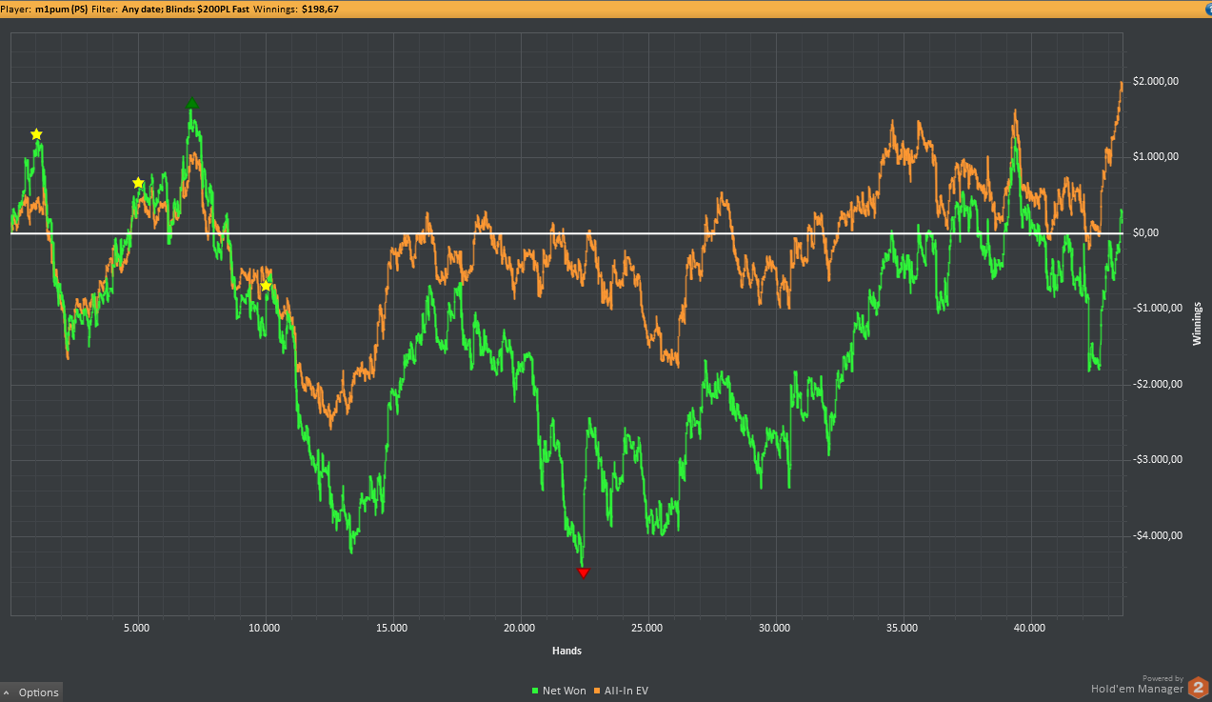Expand the Options panel
The image size is (1212, 702).
(x=31, y=692)
